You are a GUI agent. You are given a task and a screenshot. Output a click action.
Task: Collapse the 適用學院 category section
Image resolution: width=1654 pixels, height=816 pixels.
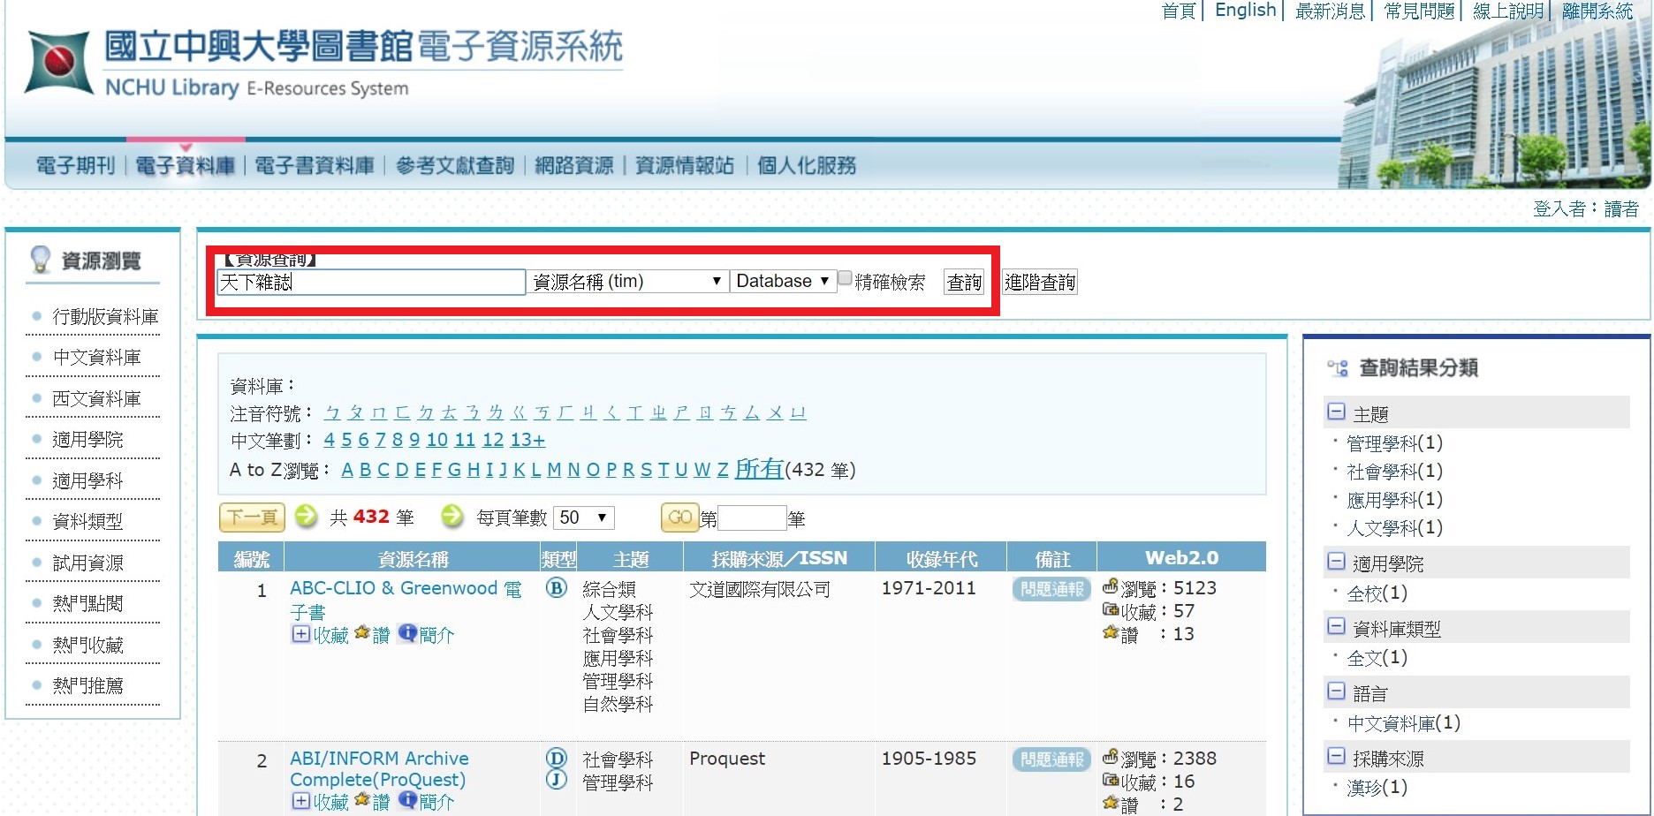pyautogui.click(x=1336, y=562)
